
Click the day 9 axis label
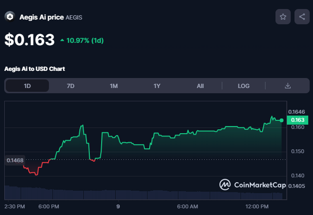(x=118, y=206)
